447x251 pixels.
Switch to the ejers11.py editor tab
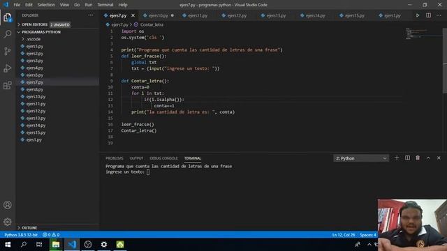197,15
